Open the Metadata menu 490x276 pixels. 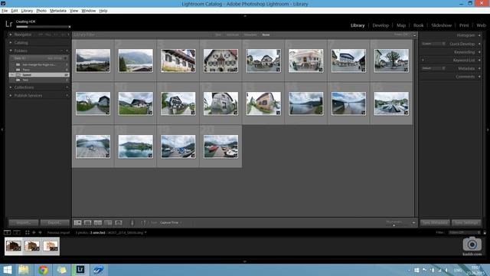58,11
